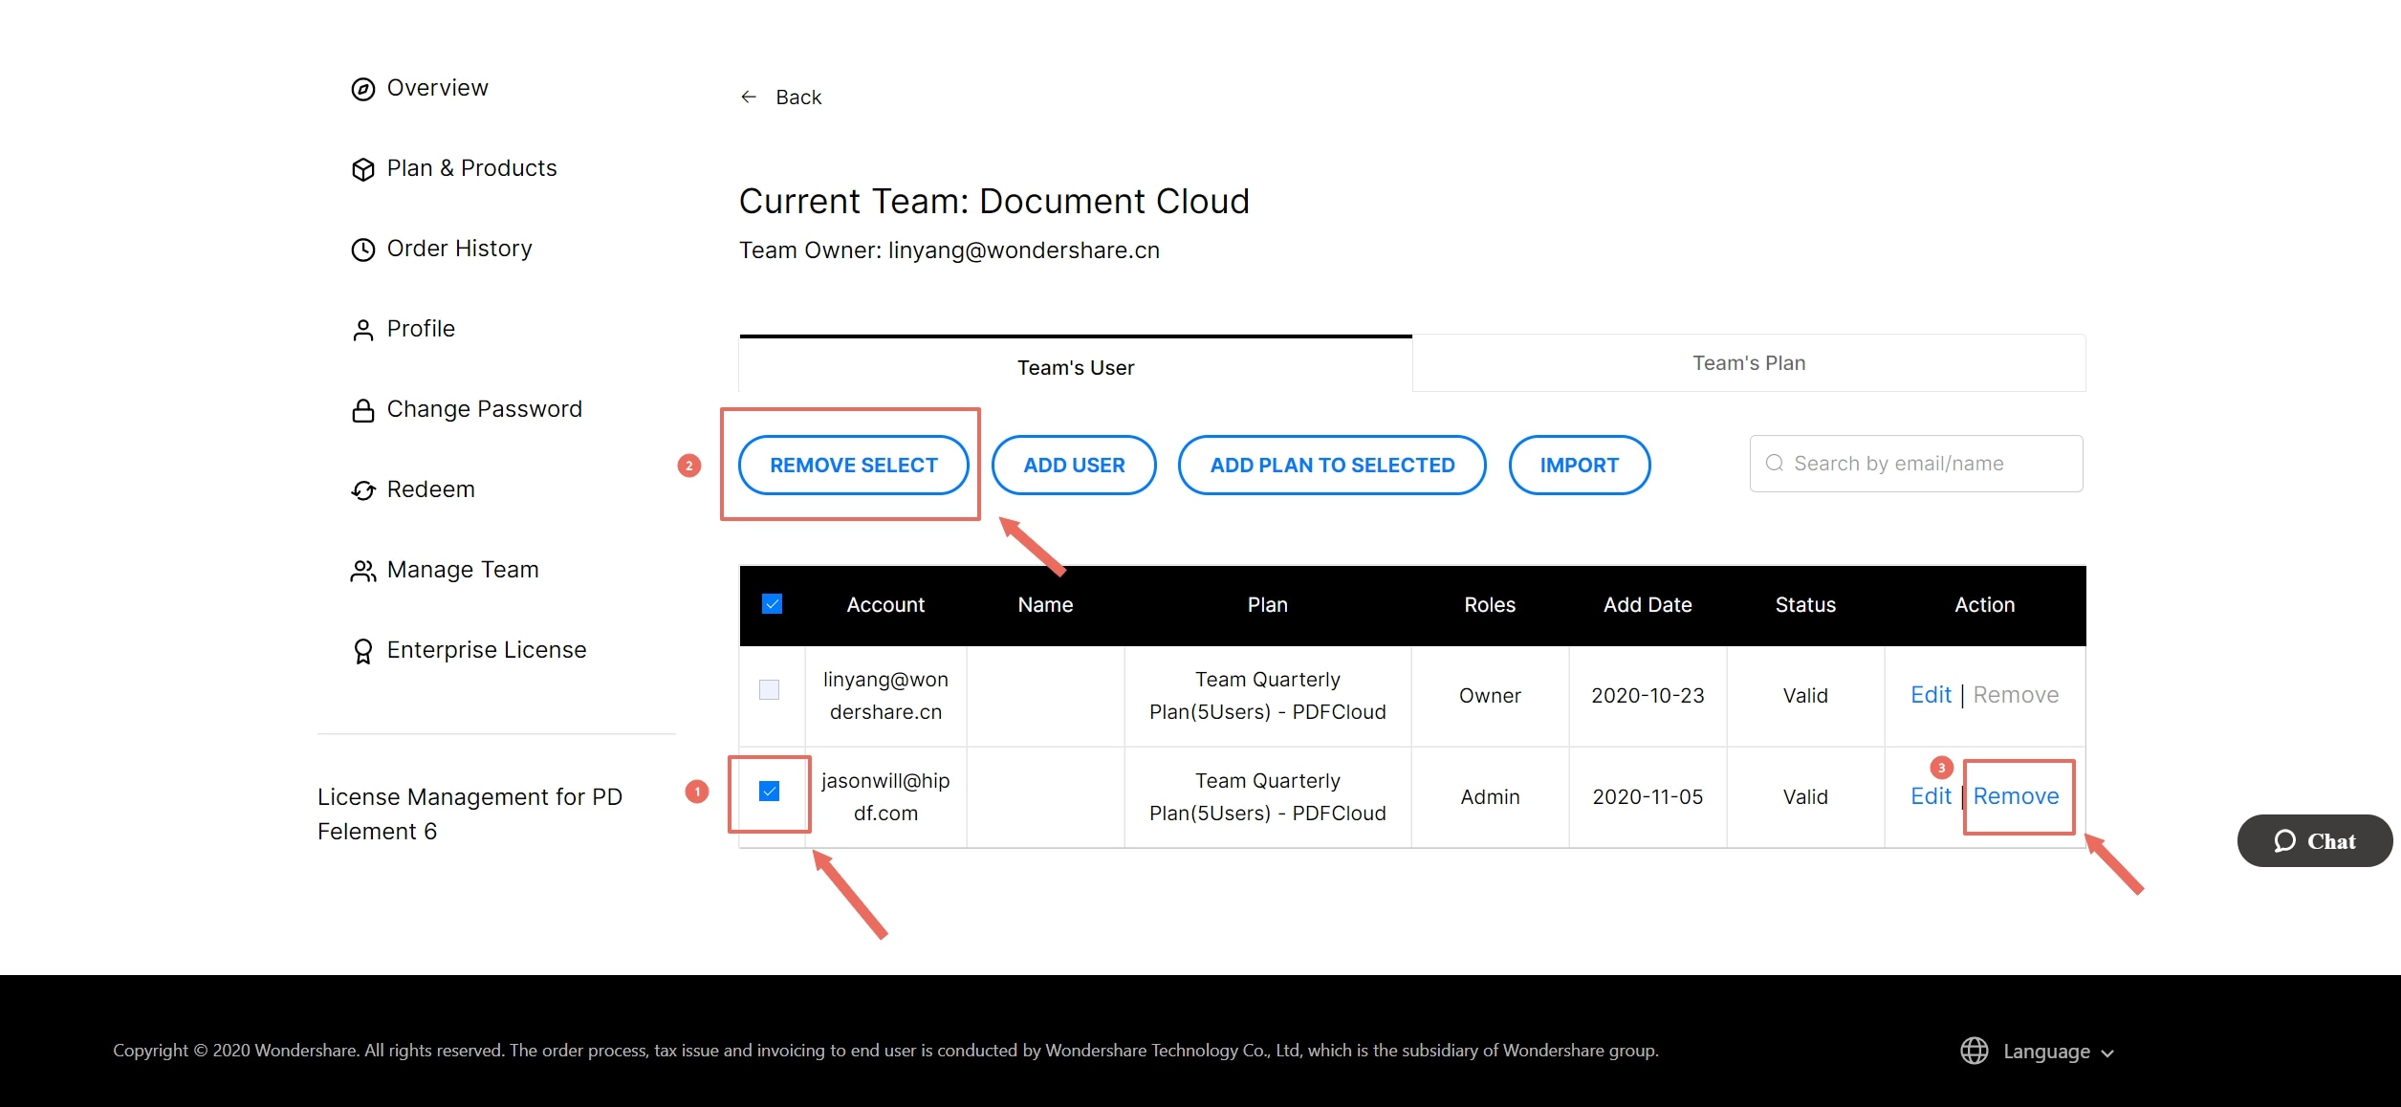Screen dimensions: 2401x1107
Task: Click ADD USER button
Action: pyautogui.click(x=1072, y=464)
